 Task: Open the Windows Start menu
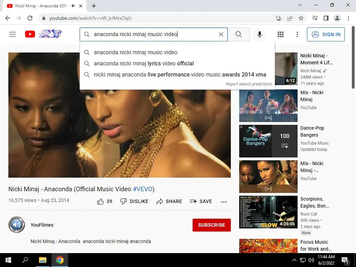[8, 260]
